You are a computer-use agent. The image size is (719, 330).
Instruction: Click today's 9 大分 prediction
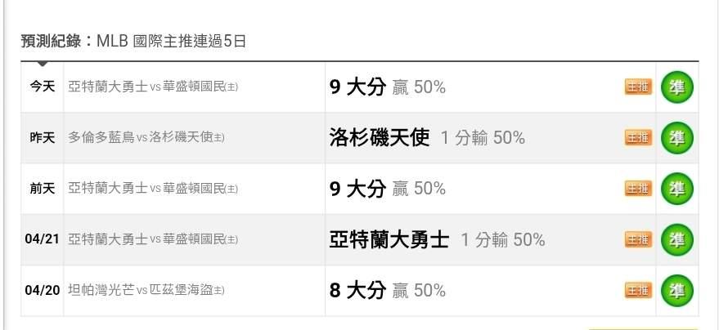point(357,87)
